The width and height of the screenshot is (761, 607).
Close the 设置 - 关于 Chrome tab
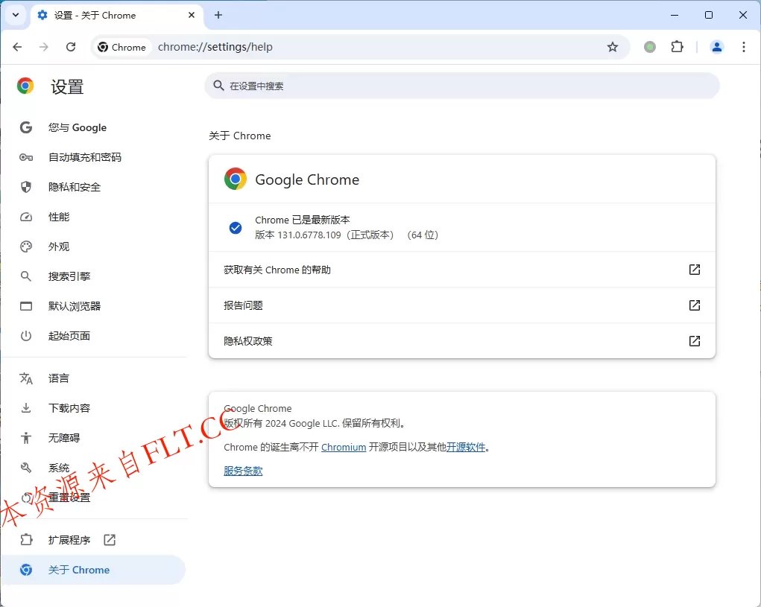coord(192,15)
